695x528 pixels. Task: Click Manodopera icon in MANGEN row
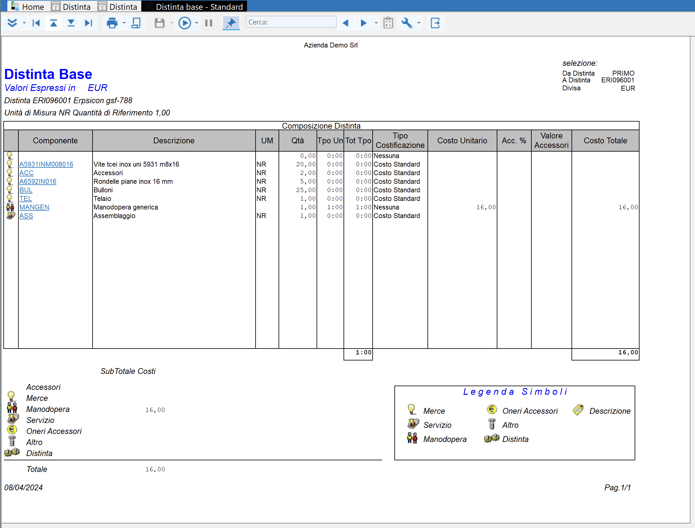[10, 207]
